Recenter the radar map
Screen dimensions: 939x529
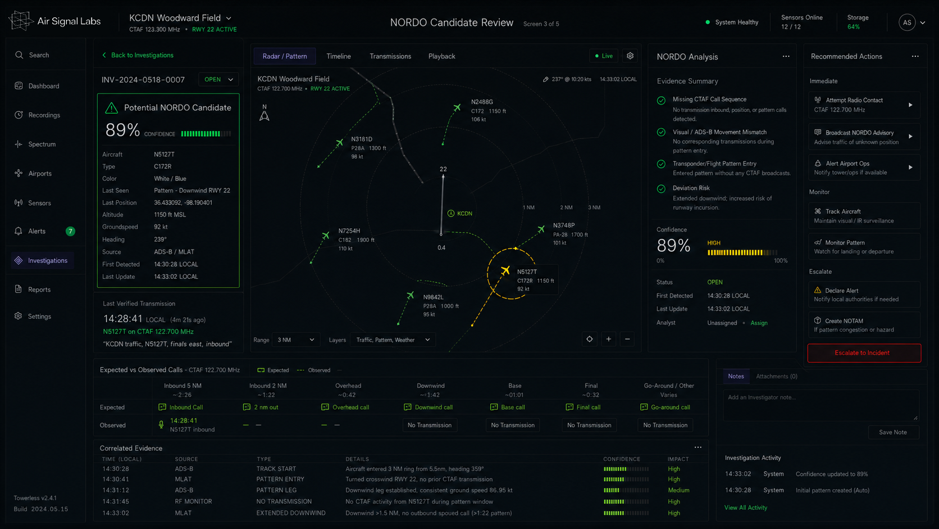pos(590,339)
